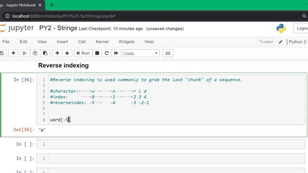Click the In [36] prompt label
This screenshot has width=308, height=173.
[24, 80]
